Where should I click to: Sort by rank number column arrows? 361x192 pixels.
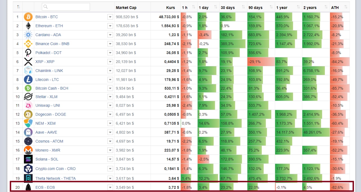click(x=19, y=7)
